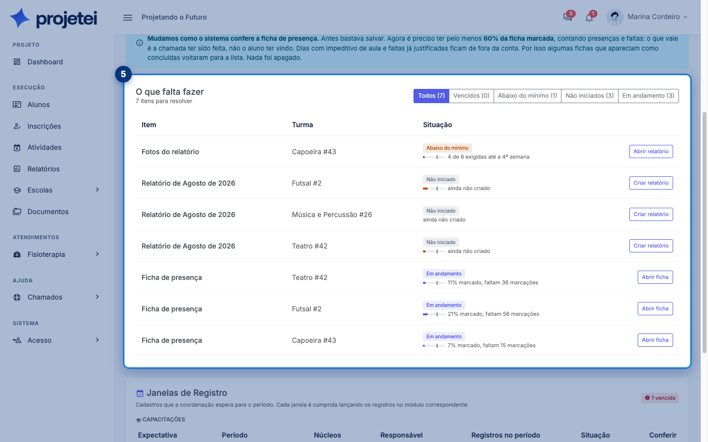The image size is (708, 442).
Task: Click Abrir ficha for Teatro #42
Action: (655, 277)
